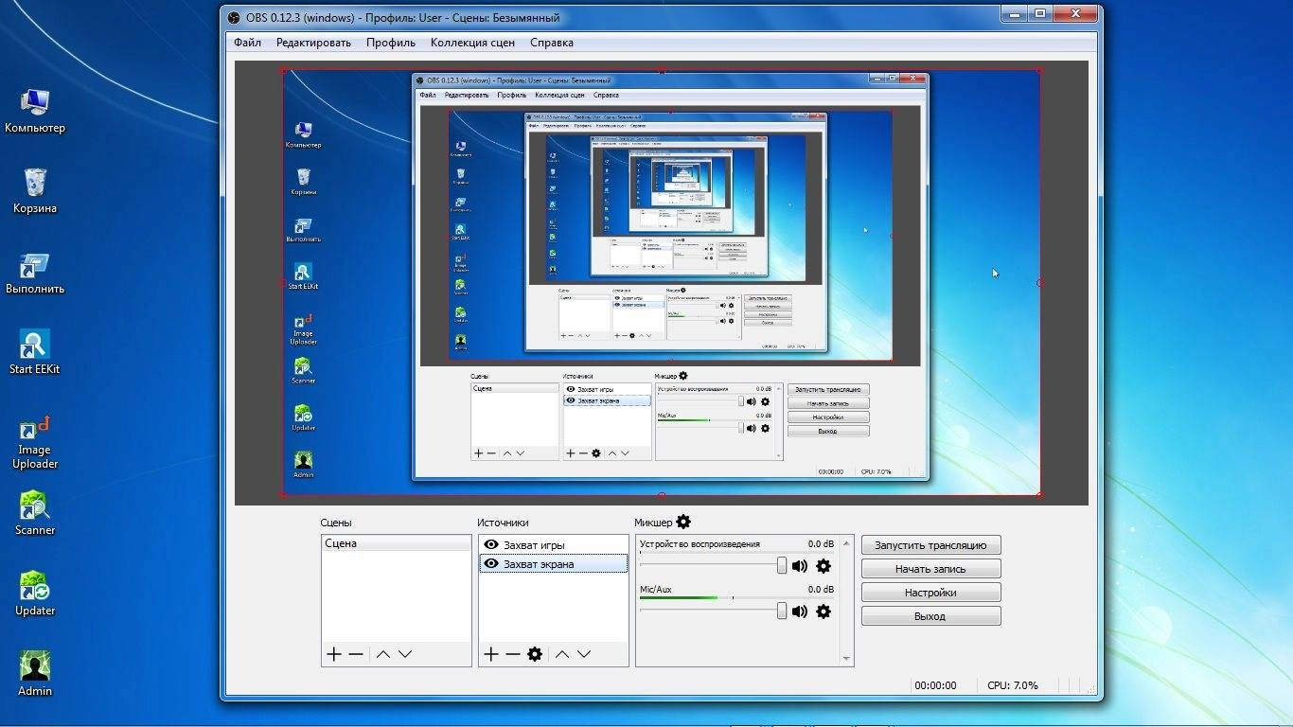Add a new scene with plus icon
Screen dimensions: 1293x727
pyautogui.click(x=333, y=654)
